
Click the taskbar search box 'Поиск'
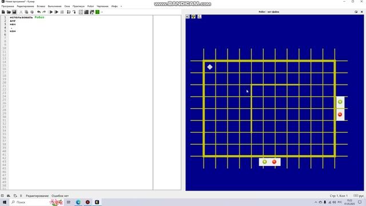[37, 202]
